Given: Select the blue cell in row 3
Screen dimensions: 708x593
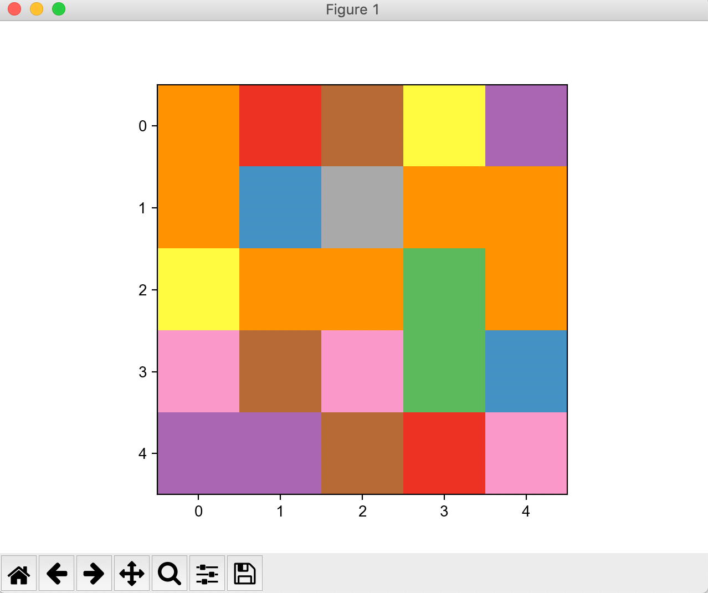Looking at the screenshot, I should tap(525, 371).
